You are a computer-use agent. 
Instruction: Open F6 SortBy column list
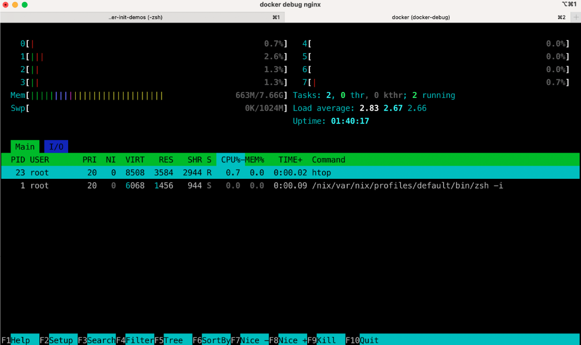click(x=215, y=340)
